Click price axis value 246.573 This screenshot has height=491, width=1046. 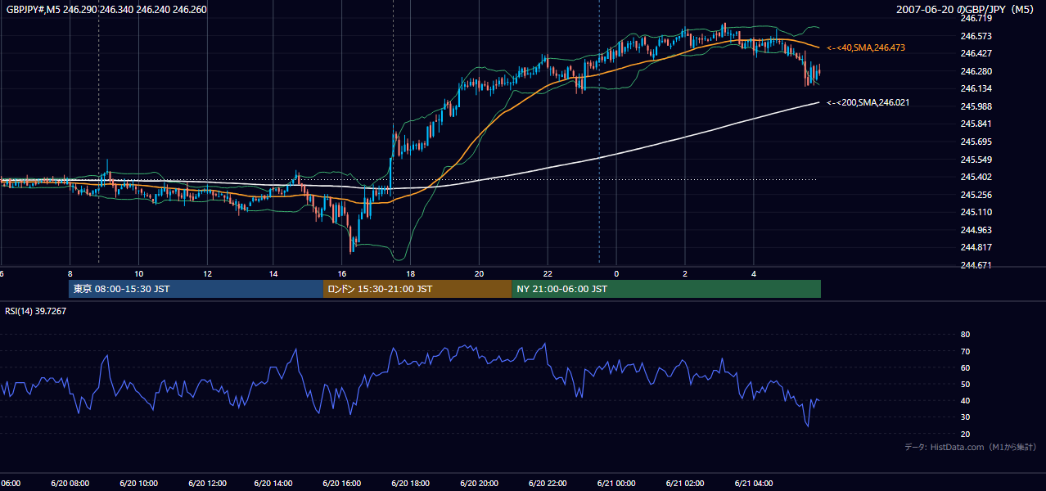pyautogui.click(x=976, y=36)
